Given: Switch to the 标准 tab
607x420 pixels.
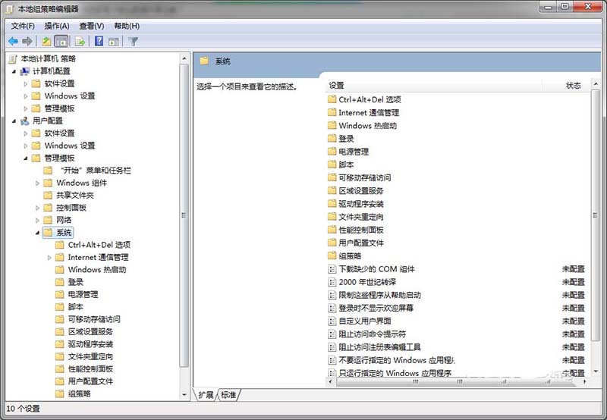Looking at the screenshot, I should pos(229,395).
